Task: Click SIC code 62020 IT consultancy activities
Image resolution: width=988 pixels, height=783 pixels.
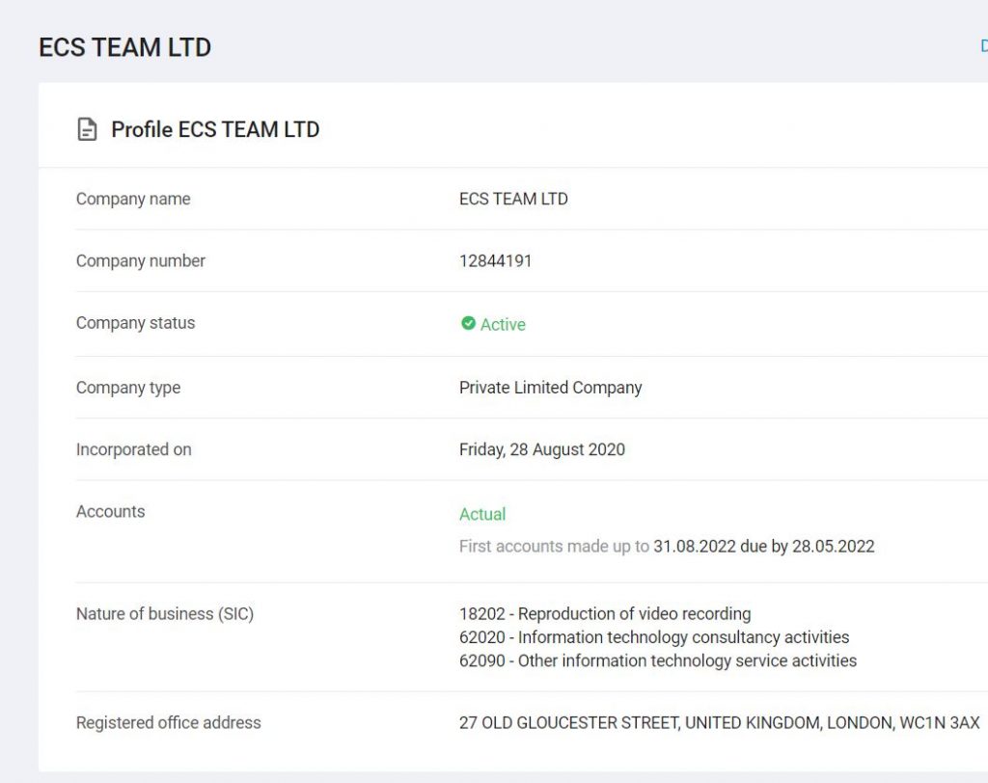Action: point(654,636)
